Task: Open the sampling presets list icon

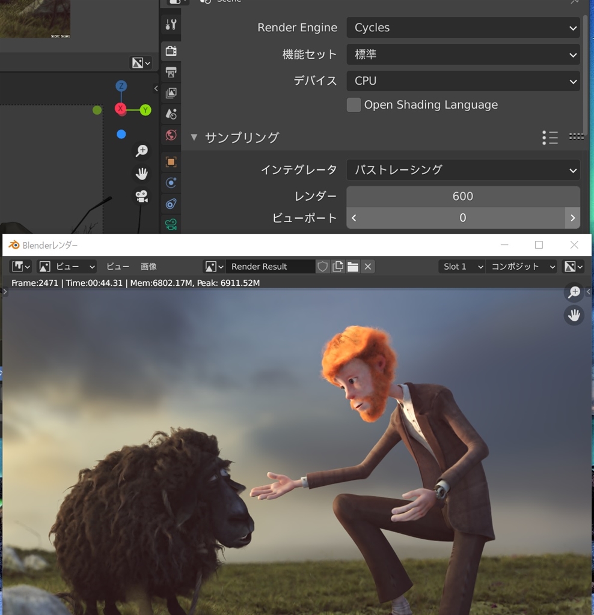Action: tap(550, 138)
